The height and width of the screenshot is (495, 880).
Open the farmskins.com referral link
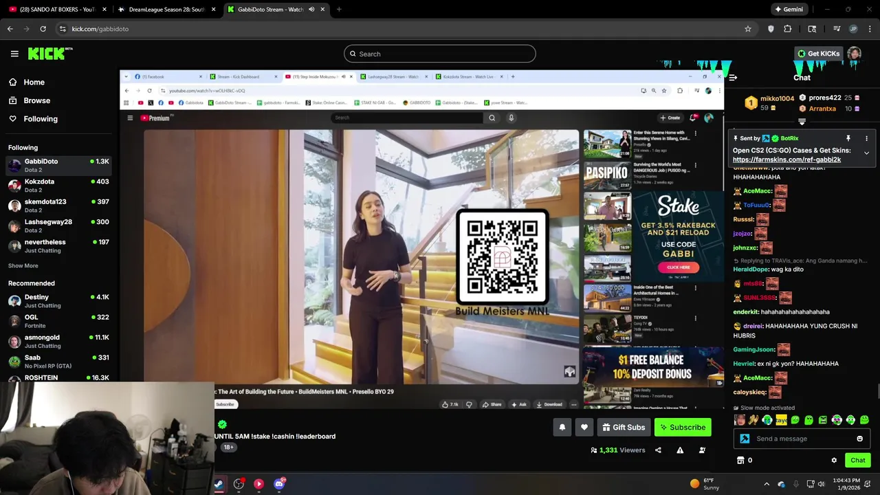click(x=786, y=159)
